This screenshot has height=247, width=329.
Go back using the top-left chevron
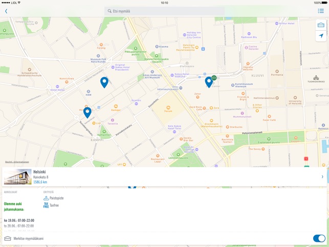click(x=6, y=11)
